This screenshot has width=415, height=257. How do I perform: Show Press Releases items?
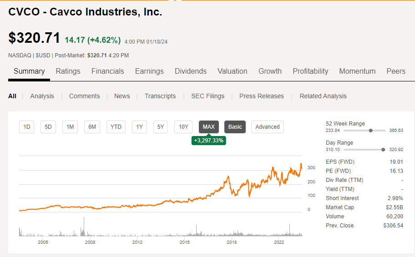[262, 96]
